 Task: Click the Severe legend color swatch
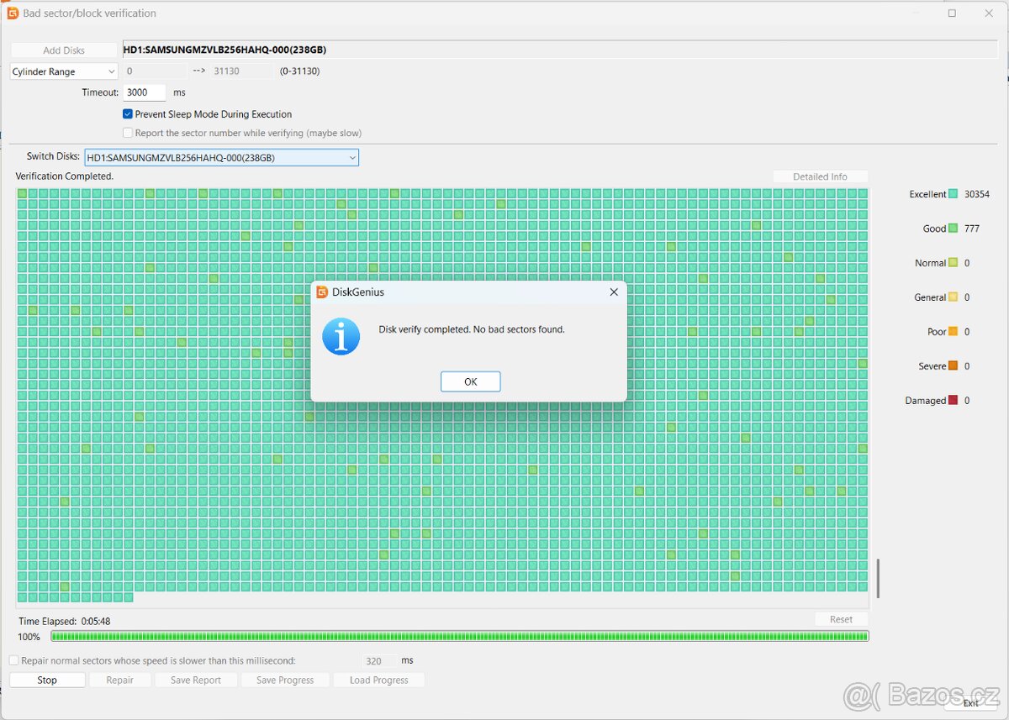pos(953,366)
